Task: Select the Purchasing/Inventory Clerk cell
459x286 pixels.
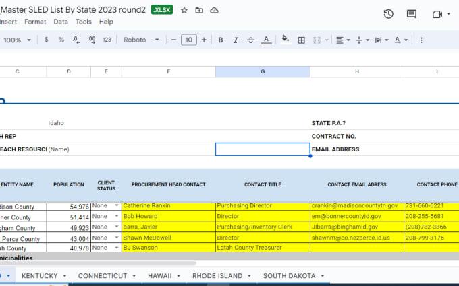Action: coord(263,227)
